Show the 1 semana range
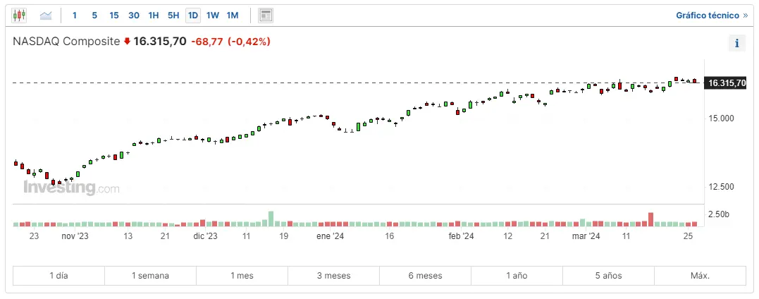759x299 pixels. (150, 276)
